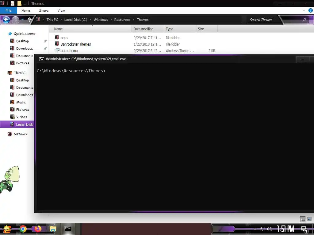
Task: Click the New Folder quick access toolbar icon
Action: point(19,3)
